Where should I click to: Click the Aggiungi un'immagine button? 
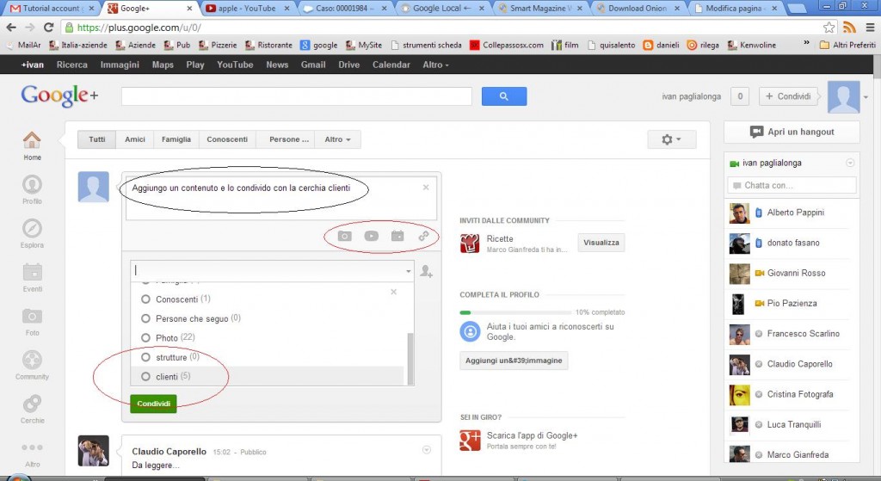coord(514,361)
